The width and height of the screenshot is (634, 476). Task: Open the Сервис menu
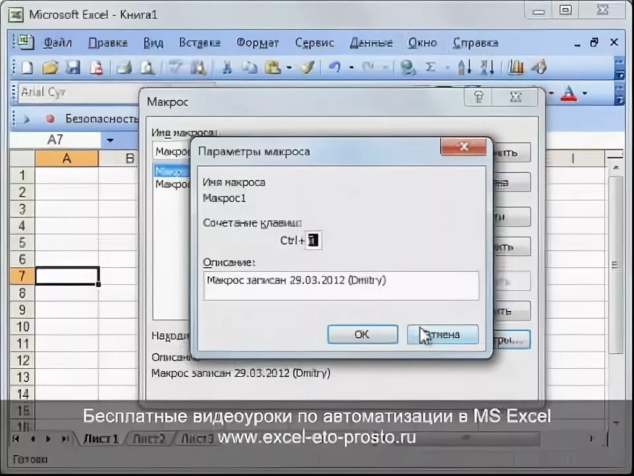(314, 42)
